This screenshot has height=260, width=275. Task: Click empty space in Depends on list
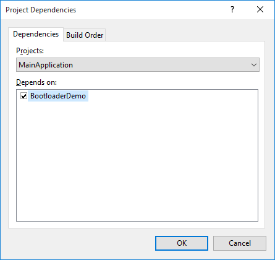(x=137, y=161)
